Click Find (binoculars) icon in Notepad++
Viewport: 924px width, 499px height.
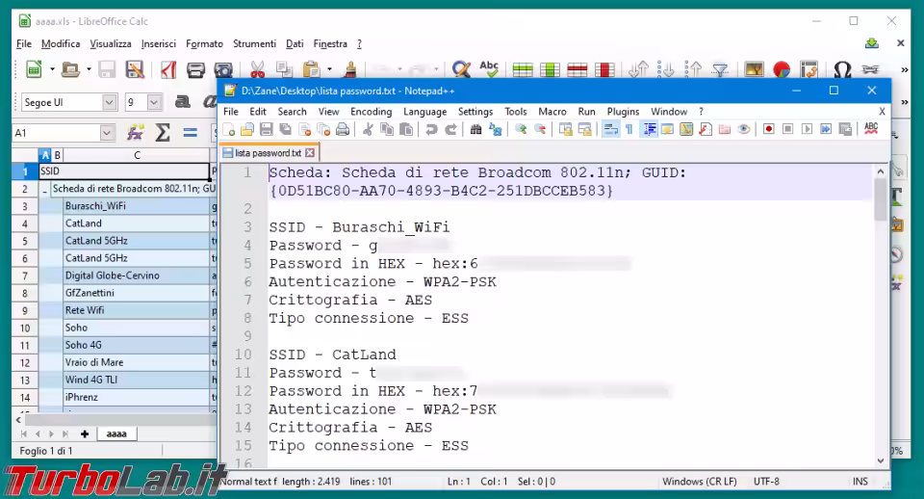point(476,130)
